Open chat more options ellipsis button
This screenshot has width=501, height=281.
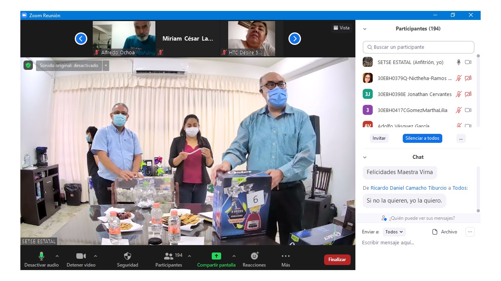tap(470, 232)
